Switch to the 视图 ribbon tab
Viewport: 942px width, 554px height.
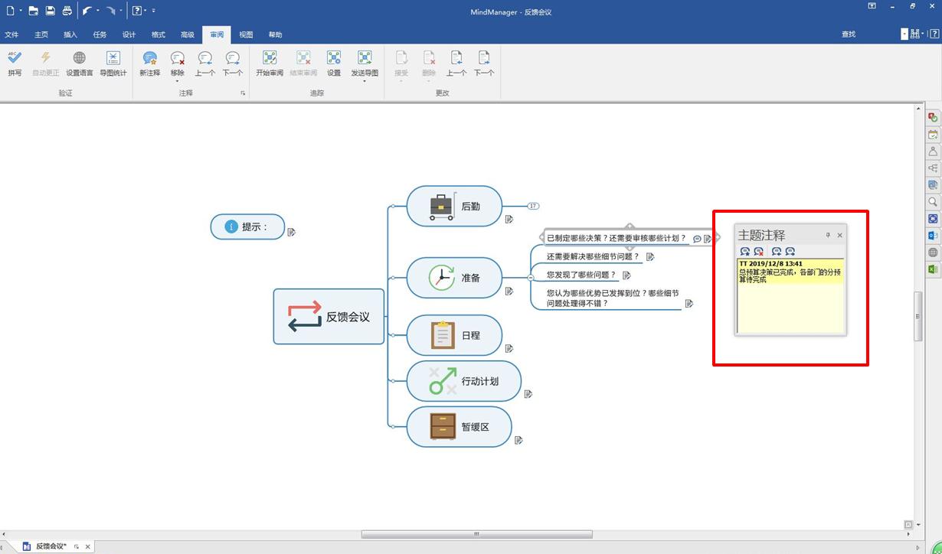tap(246, 34)
